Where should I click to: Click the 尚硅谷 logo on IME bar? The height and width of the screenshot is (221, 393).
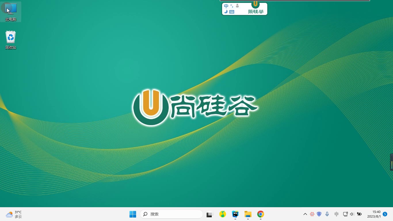[255, 8]
